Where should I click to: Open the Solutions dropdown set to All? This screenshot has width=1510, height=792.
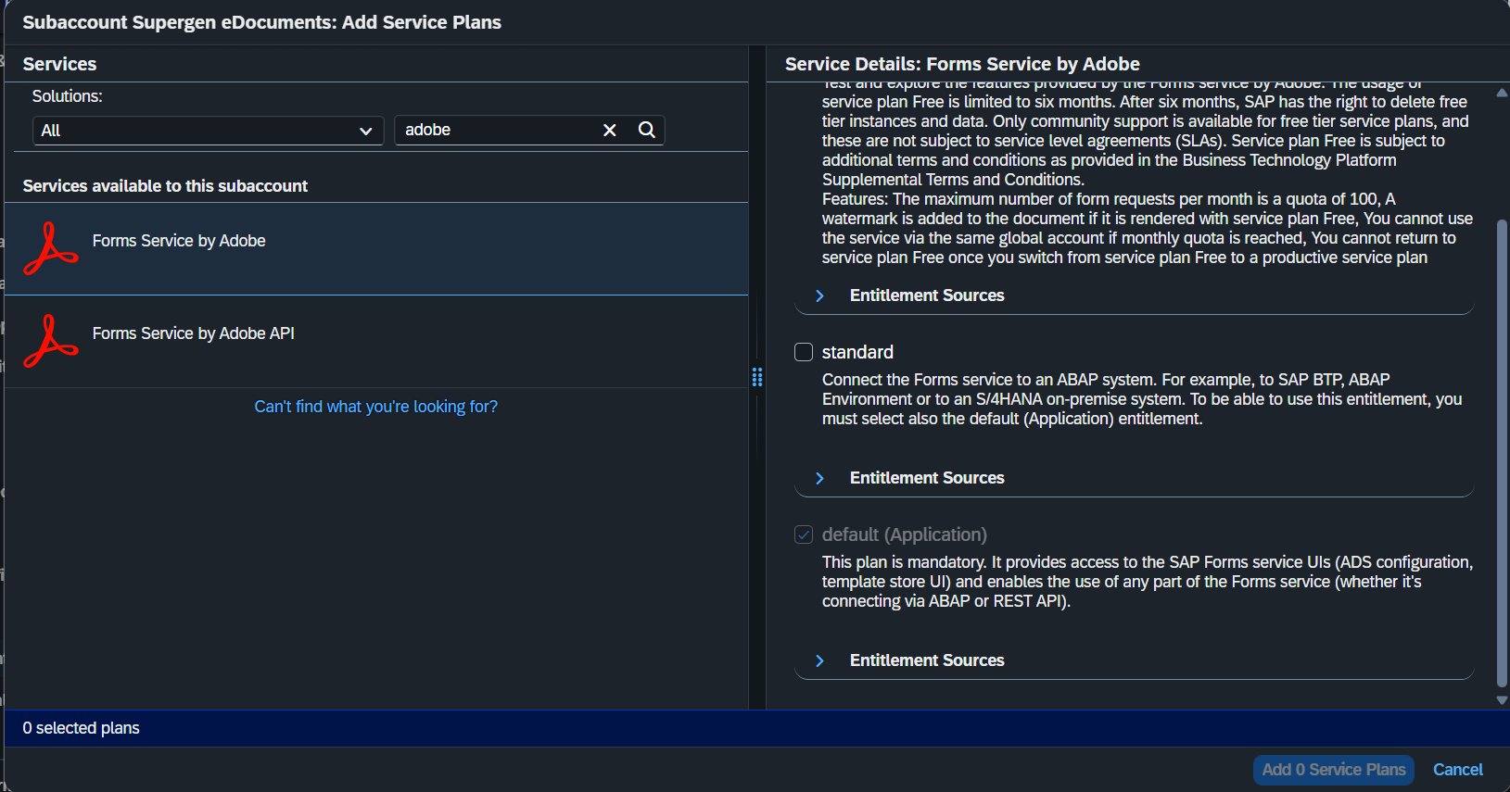[208, 131]
